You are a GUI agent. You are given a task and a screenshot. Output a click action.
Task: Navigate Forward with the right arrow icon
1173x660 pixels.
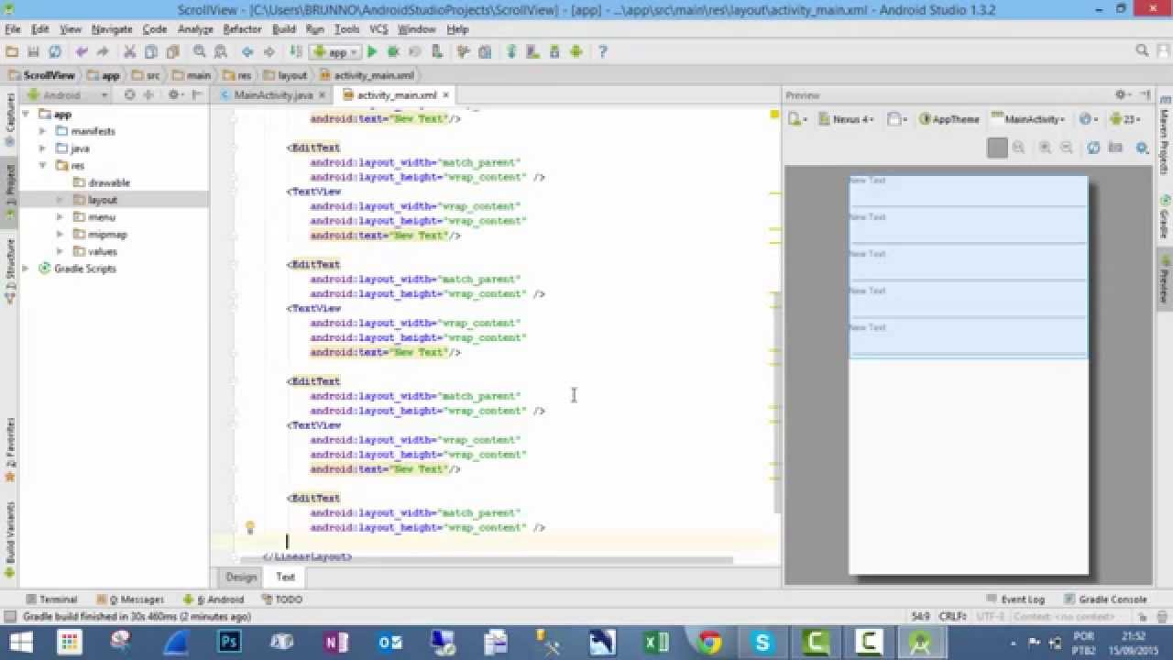[x=269, y=52]
